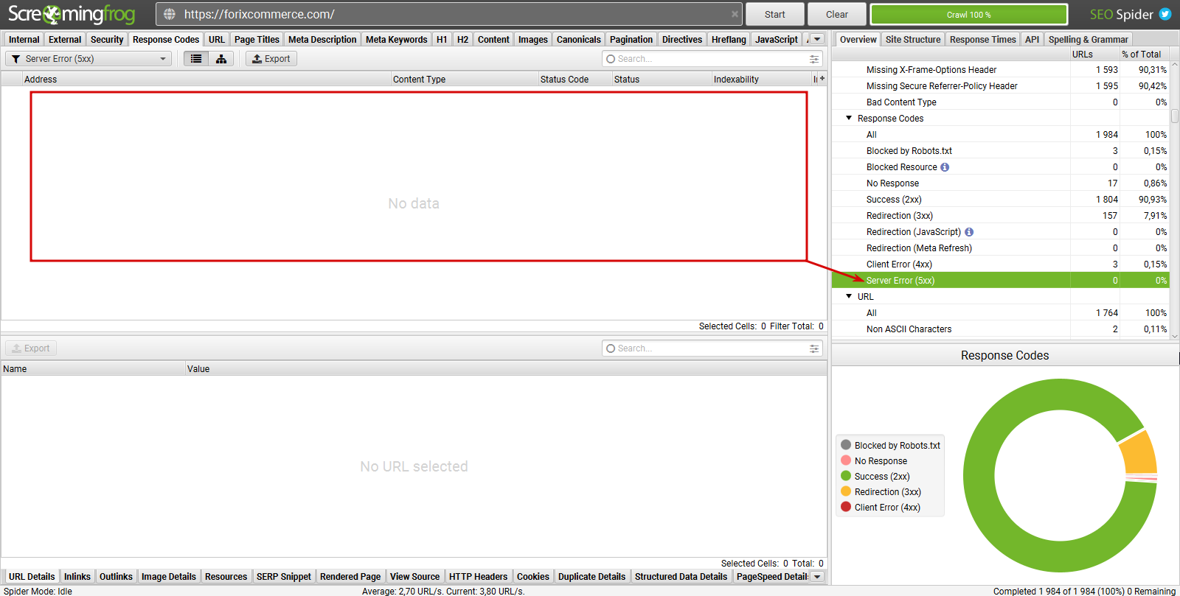Open the SERP Snippet bottom tab
1180x596 pixels.
(x=284, y=577)
